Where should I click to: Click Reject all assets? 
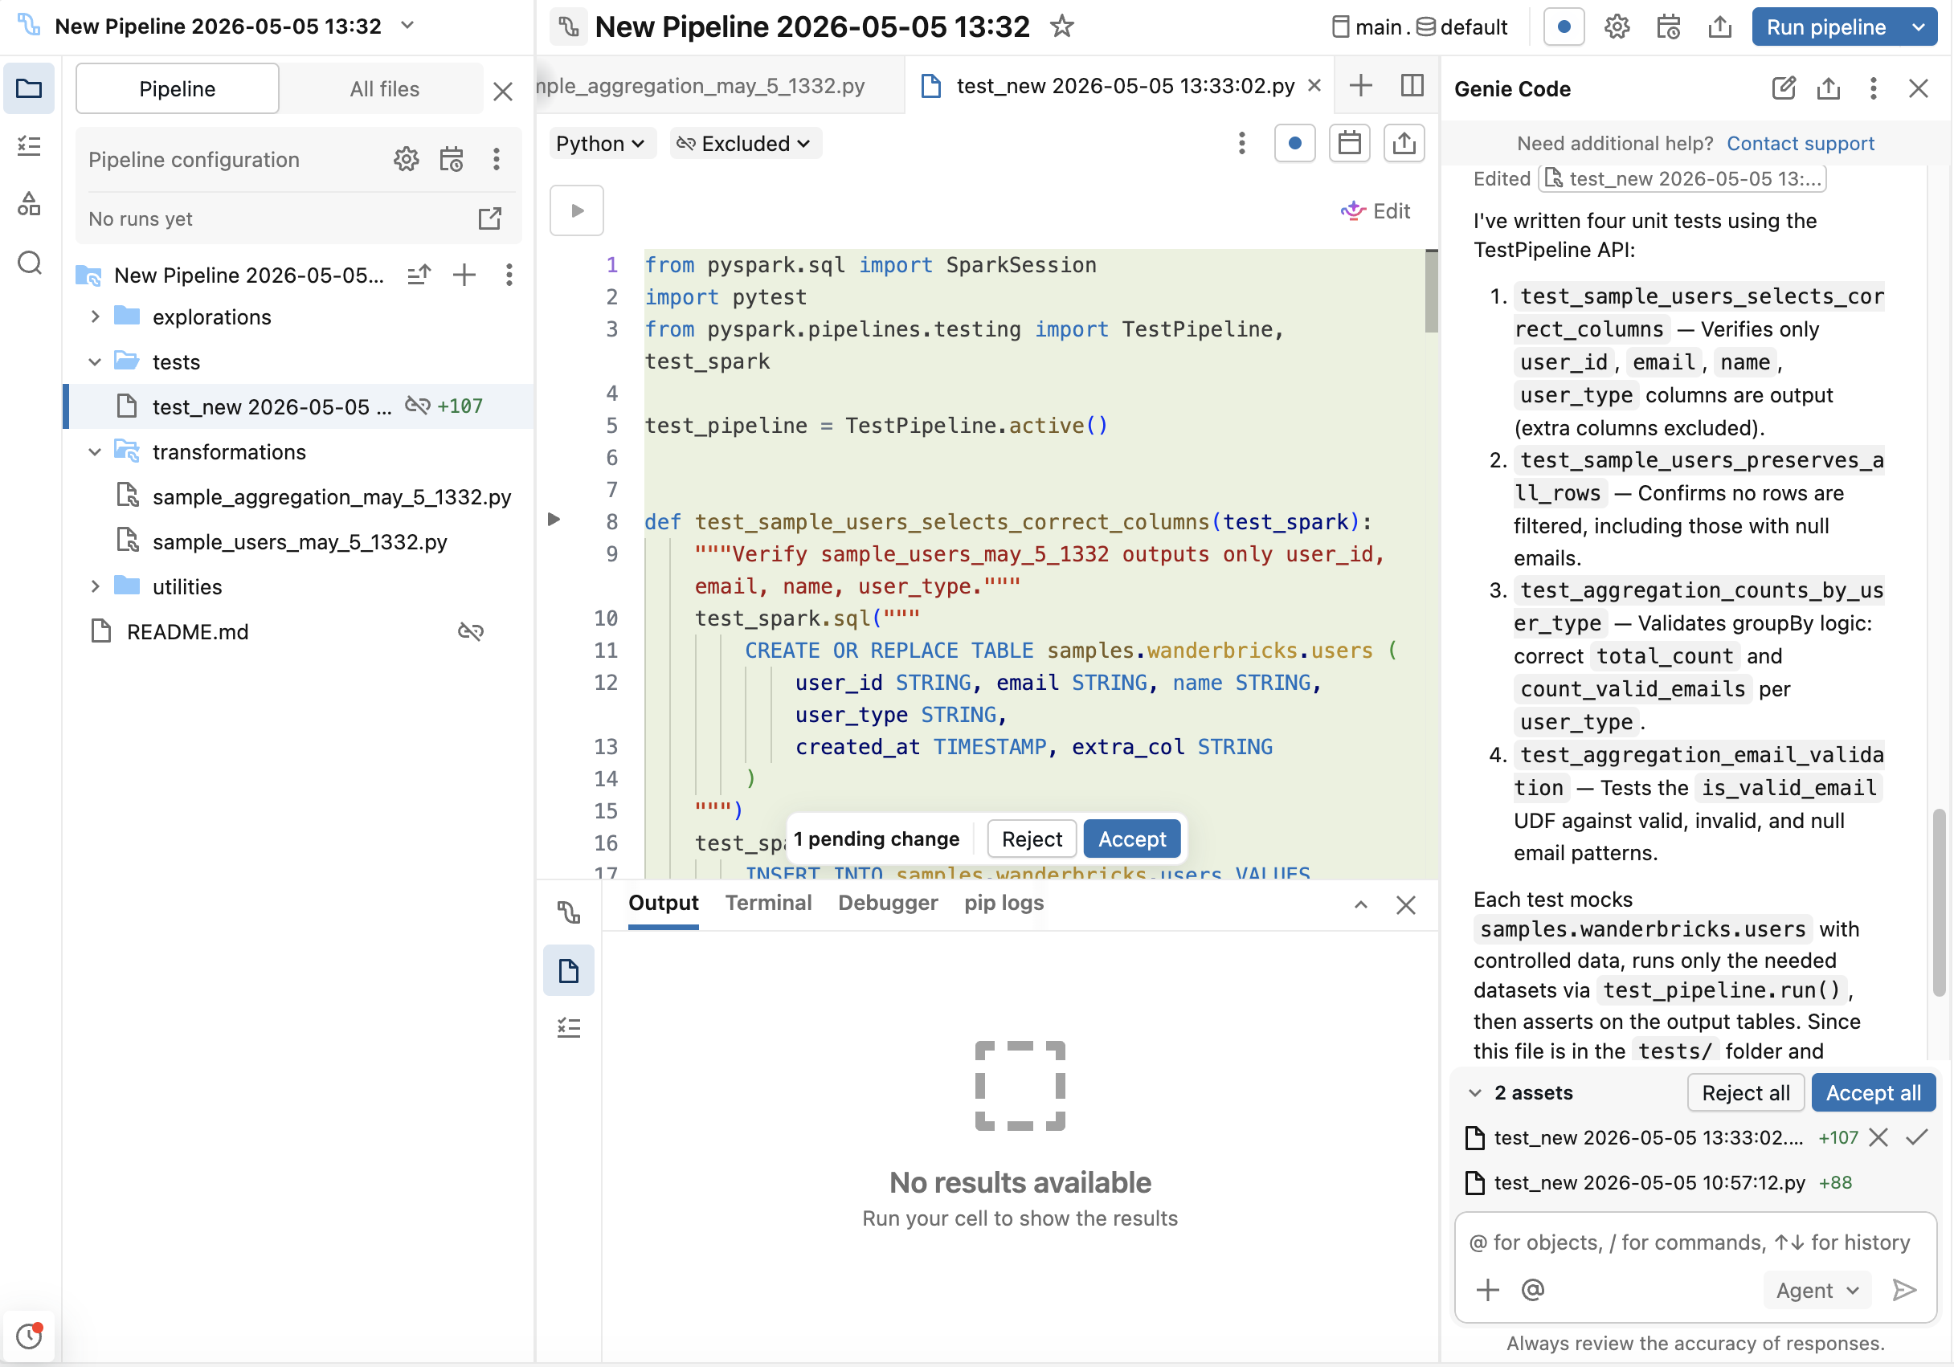coord(1744,1093)
